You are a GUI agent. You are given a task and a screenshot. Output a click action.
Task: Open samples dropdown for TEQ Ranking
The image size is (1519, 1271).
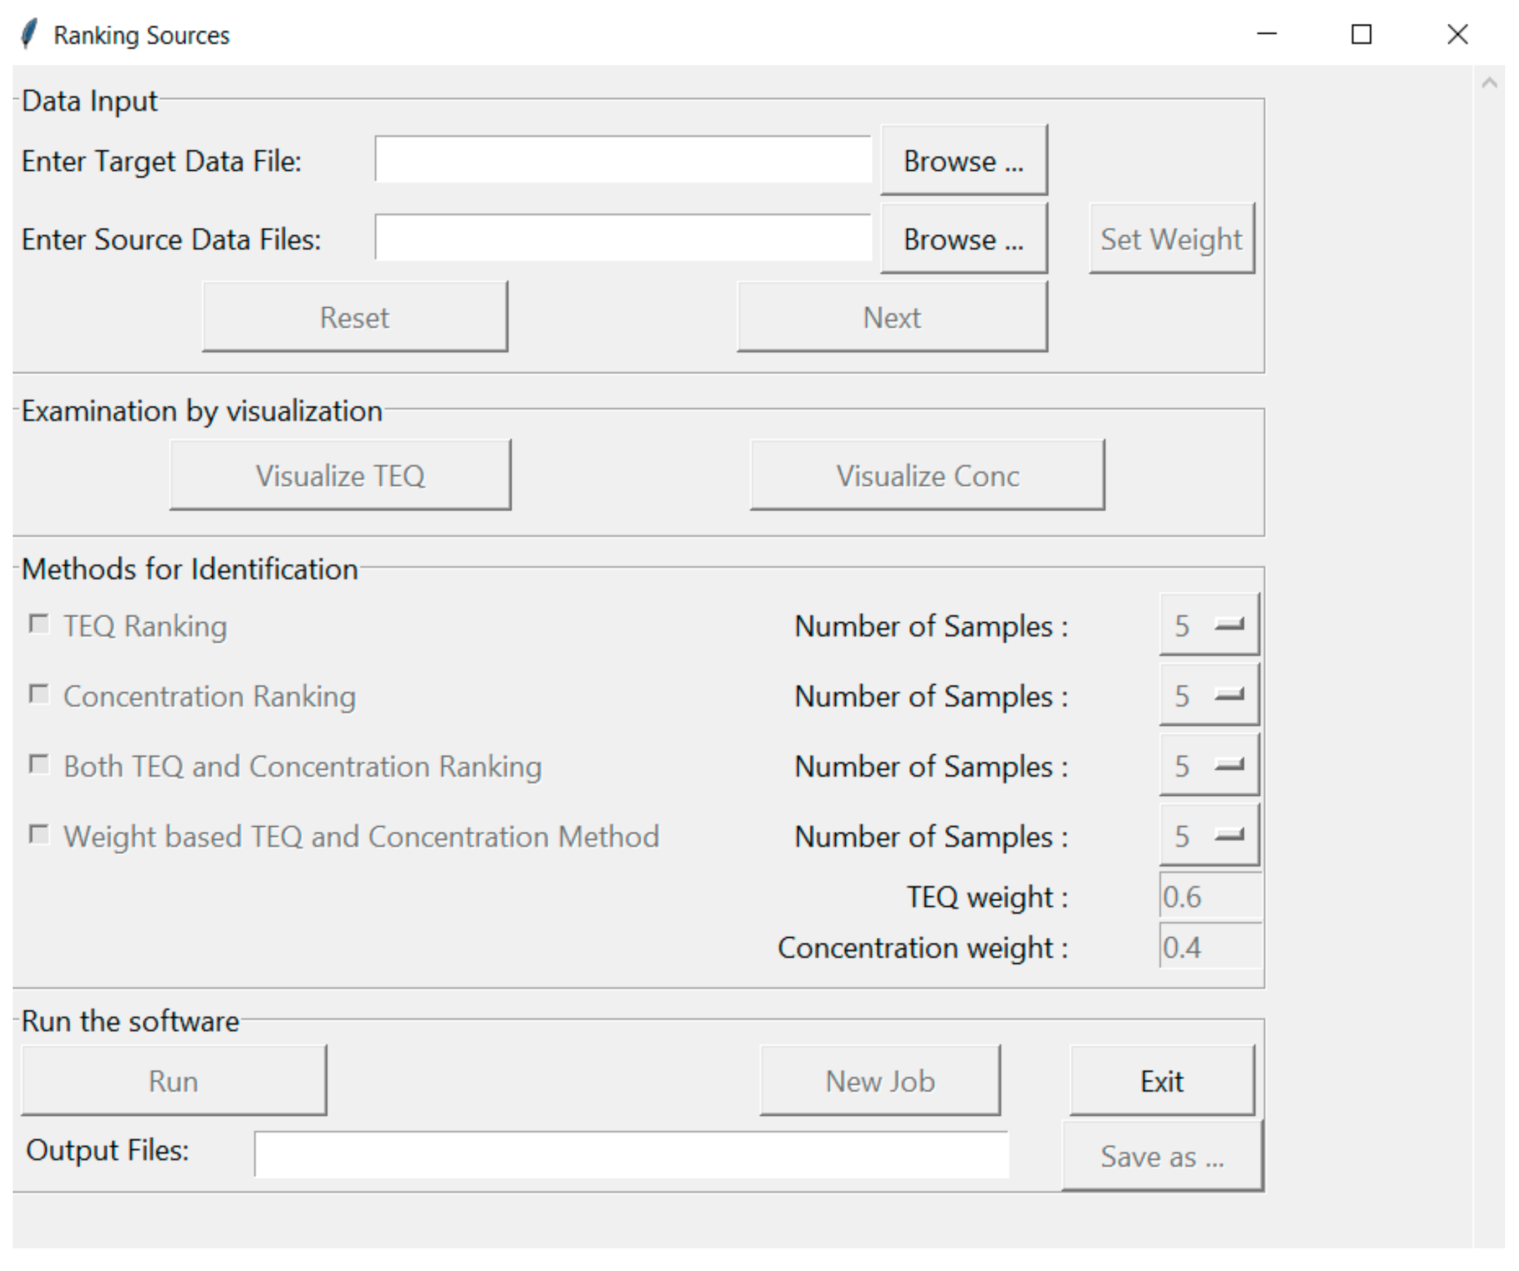click(1209, 624)
